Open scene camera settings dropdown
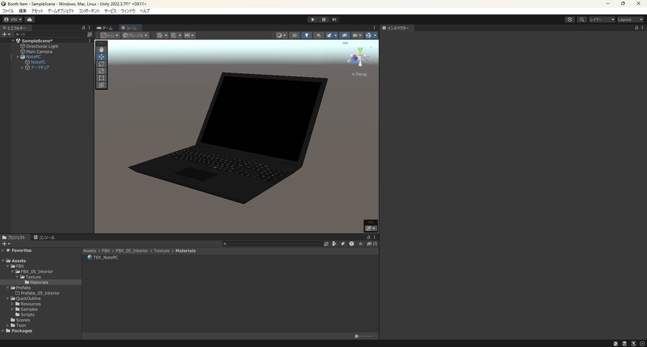The width and height of the screenshot is (647, 347). point(357,35)
